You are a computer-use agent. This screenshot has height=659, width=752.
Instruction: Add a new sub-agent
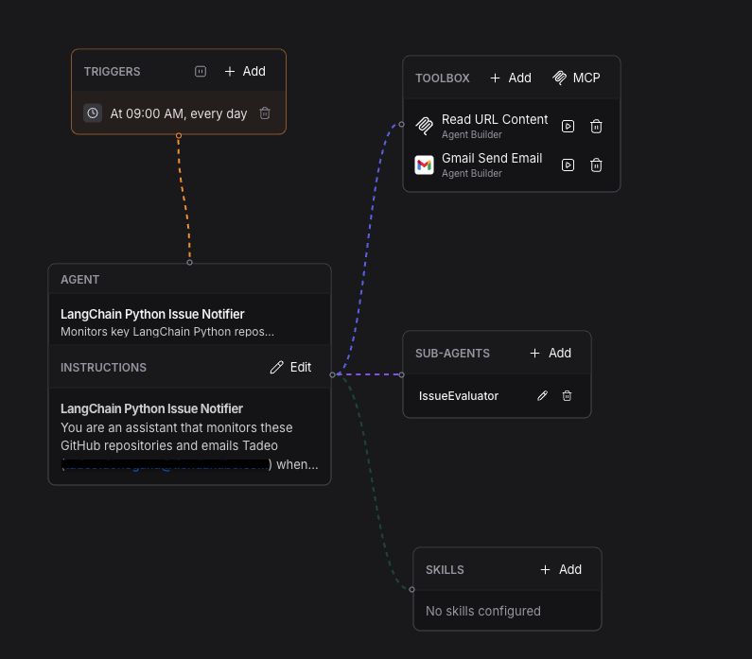click(x=551, y=354)
